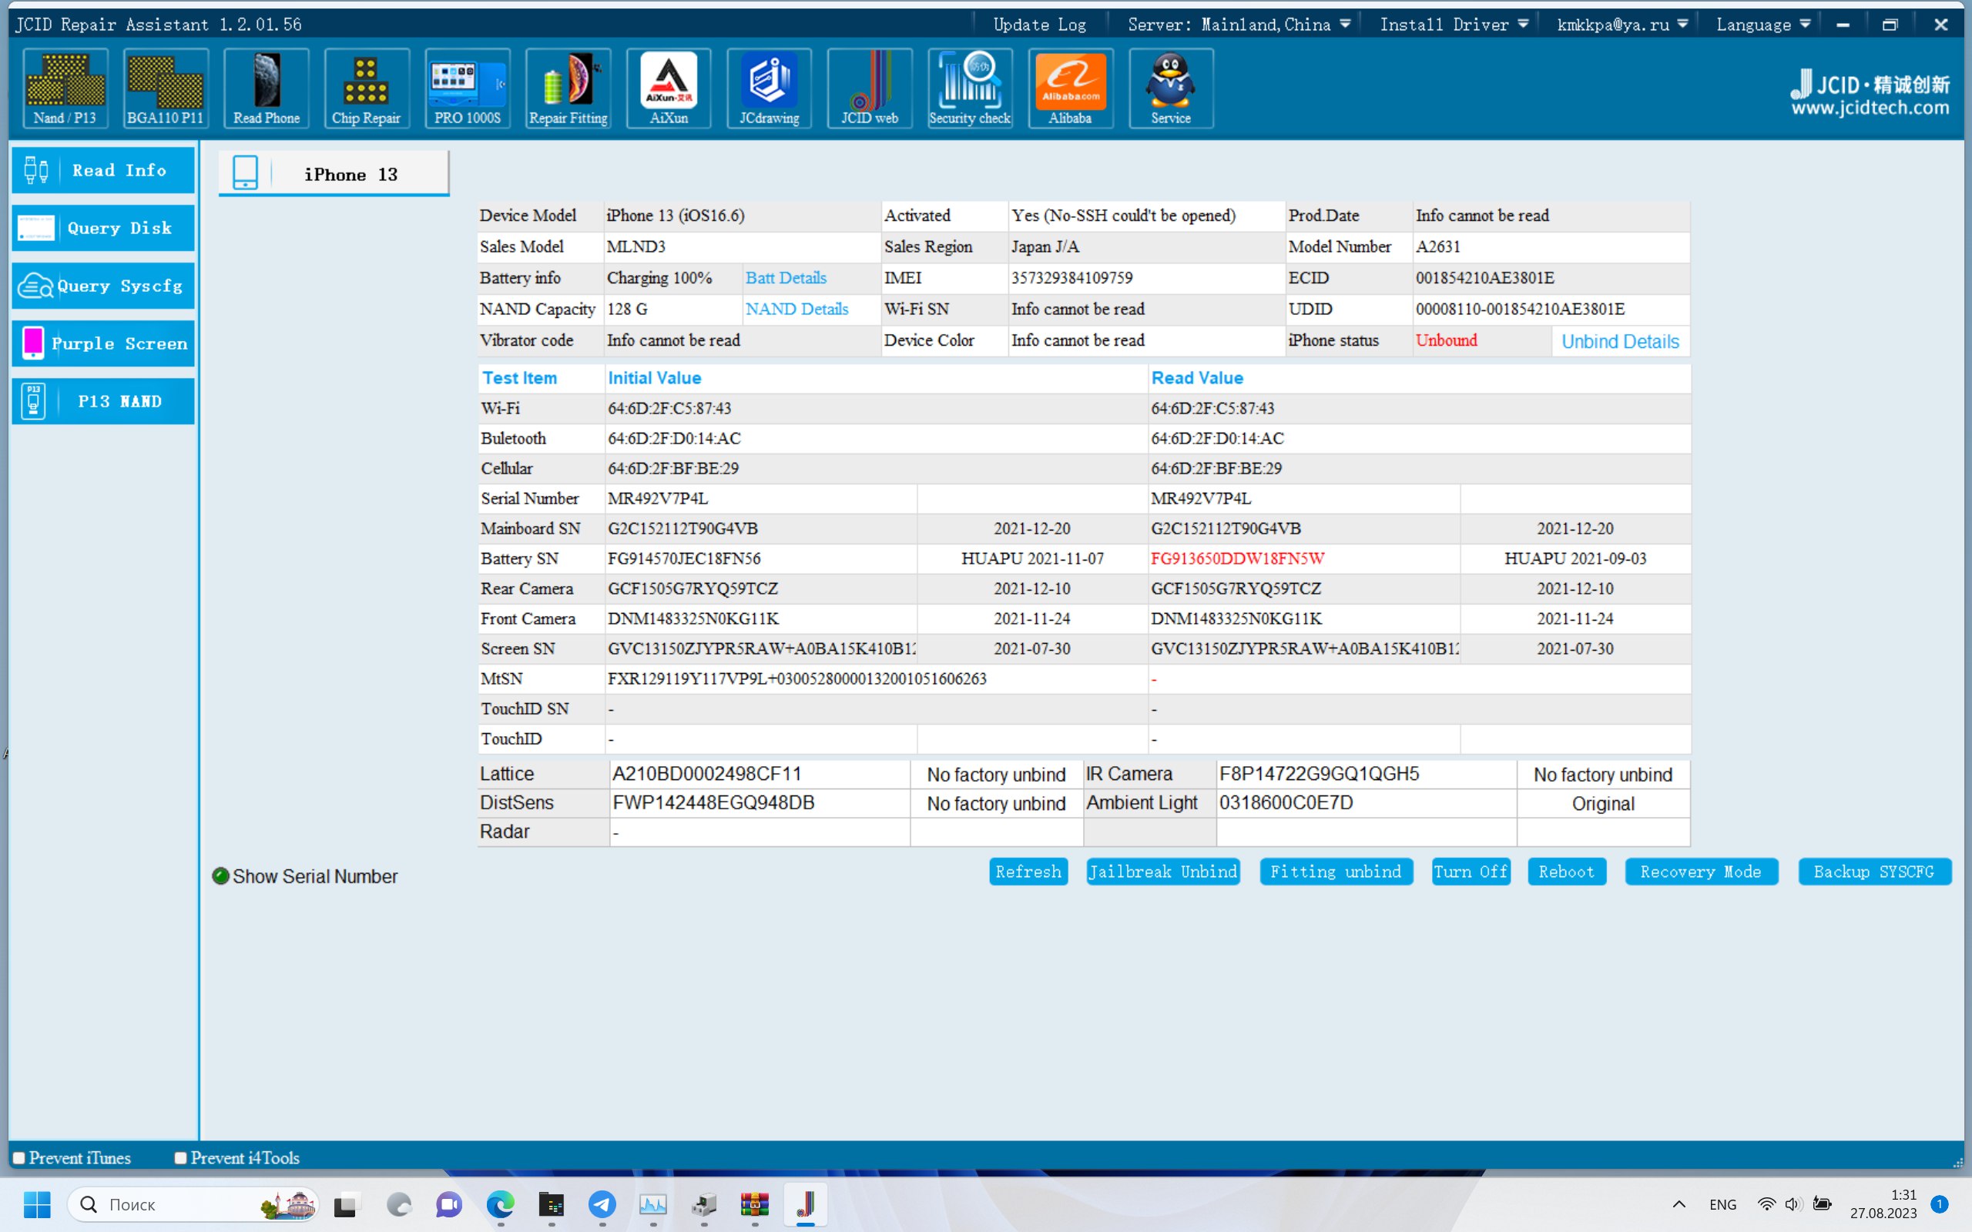
Task: Select the MtSN initial value
Action: 797,678
